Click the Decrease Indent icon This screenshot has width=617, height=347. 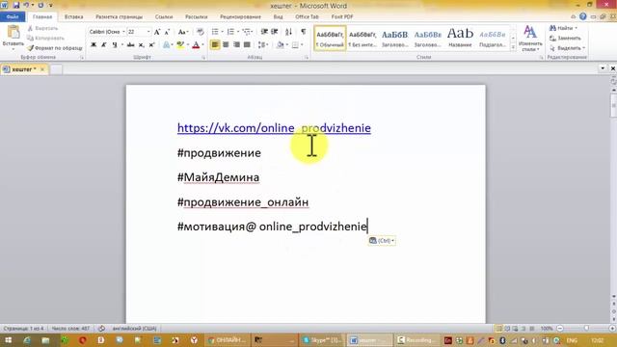(264, 32)
